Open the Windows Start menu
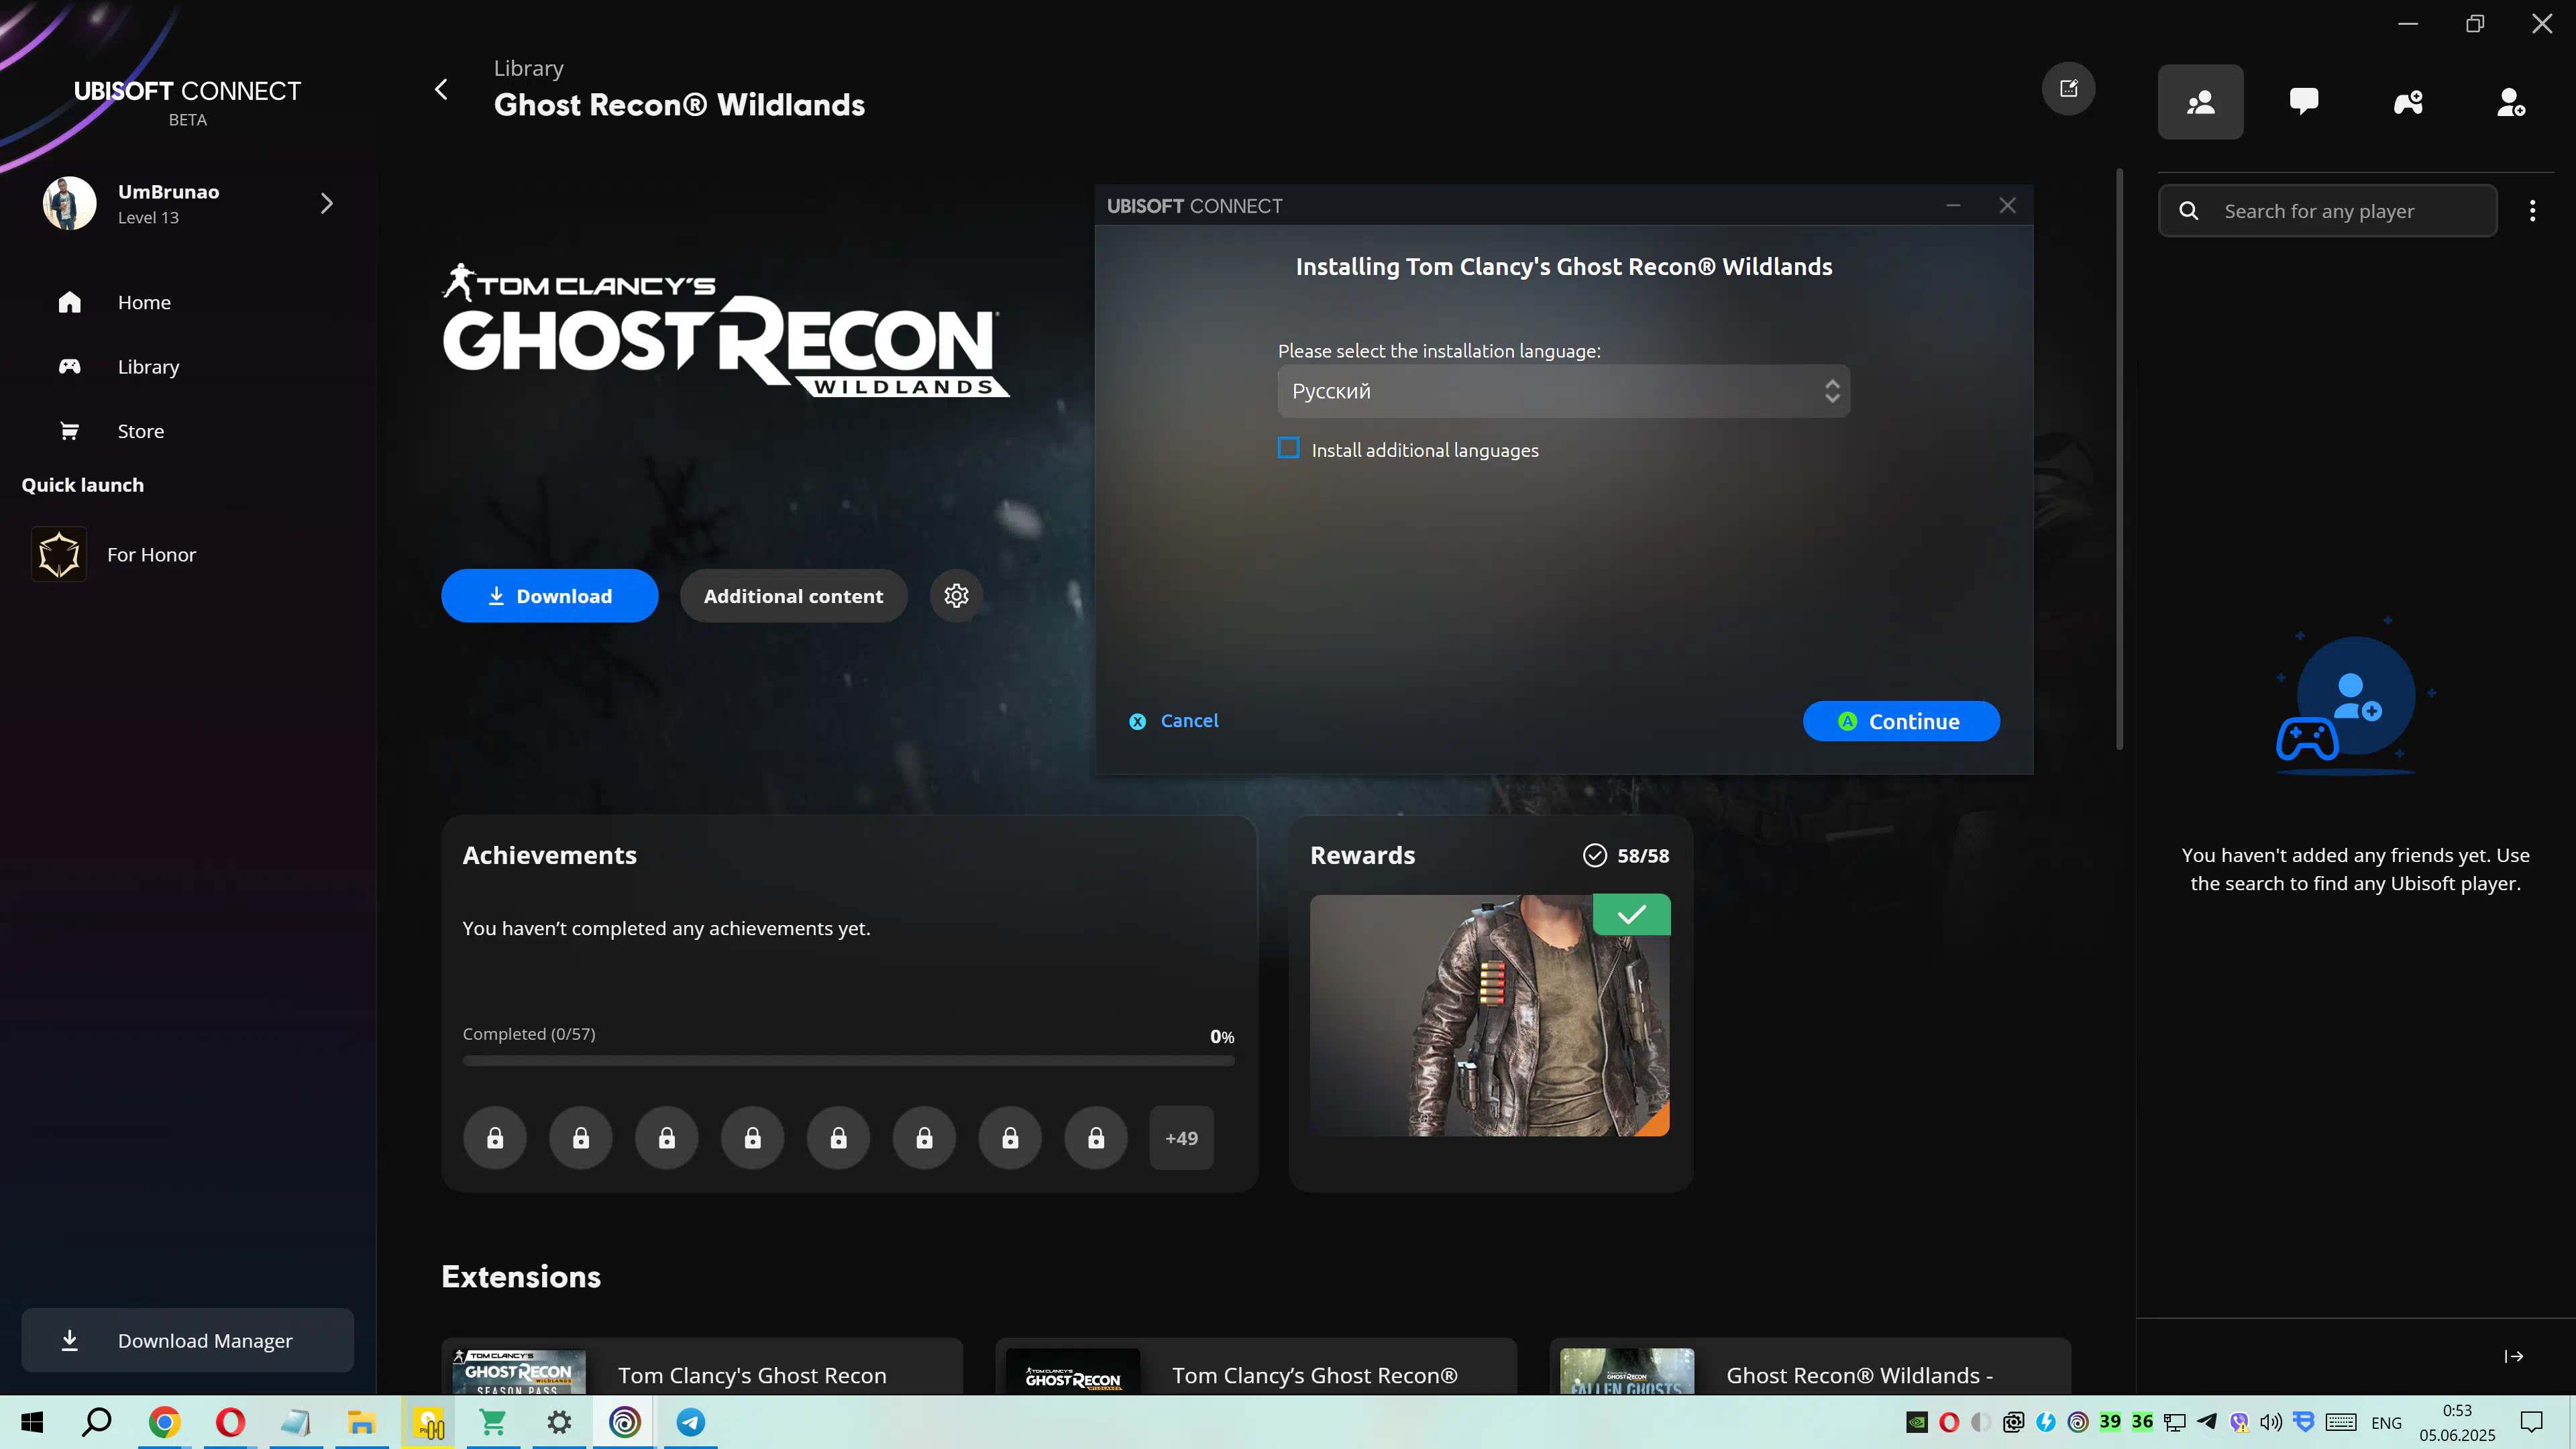2576x1449 pixels. [32, 1422]
